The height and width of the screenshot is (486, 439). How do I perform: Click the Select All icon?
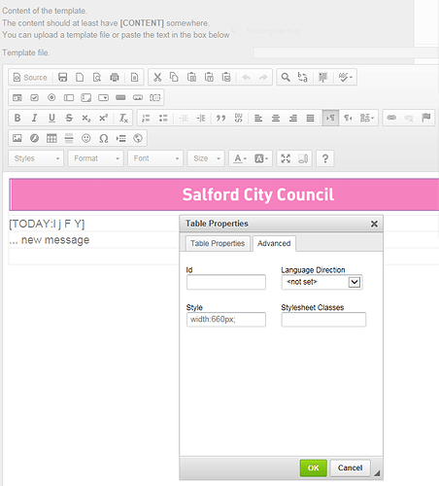(322, 77)
